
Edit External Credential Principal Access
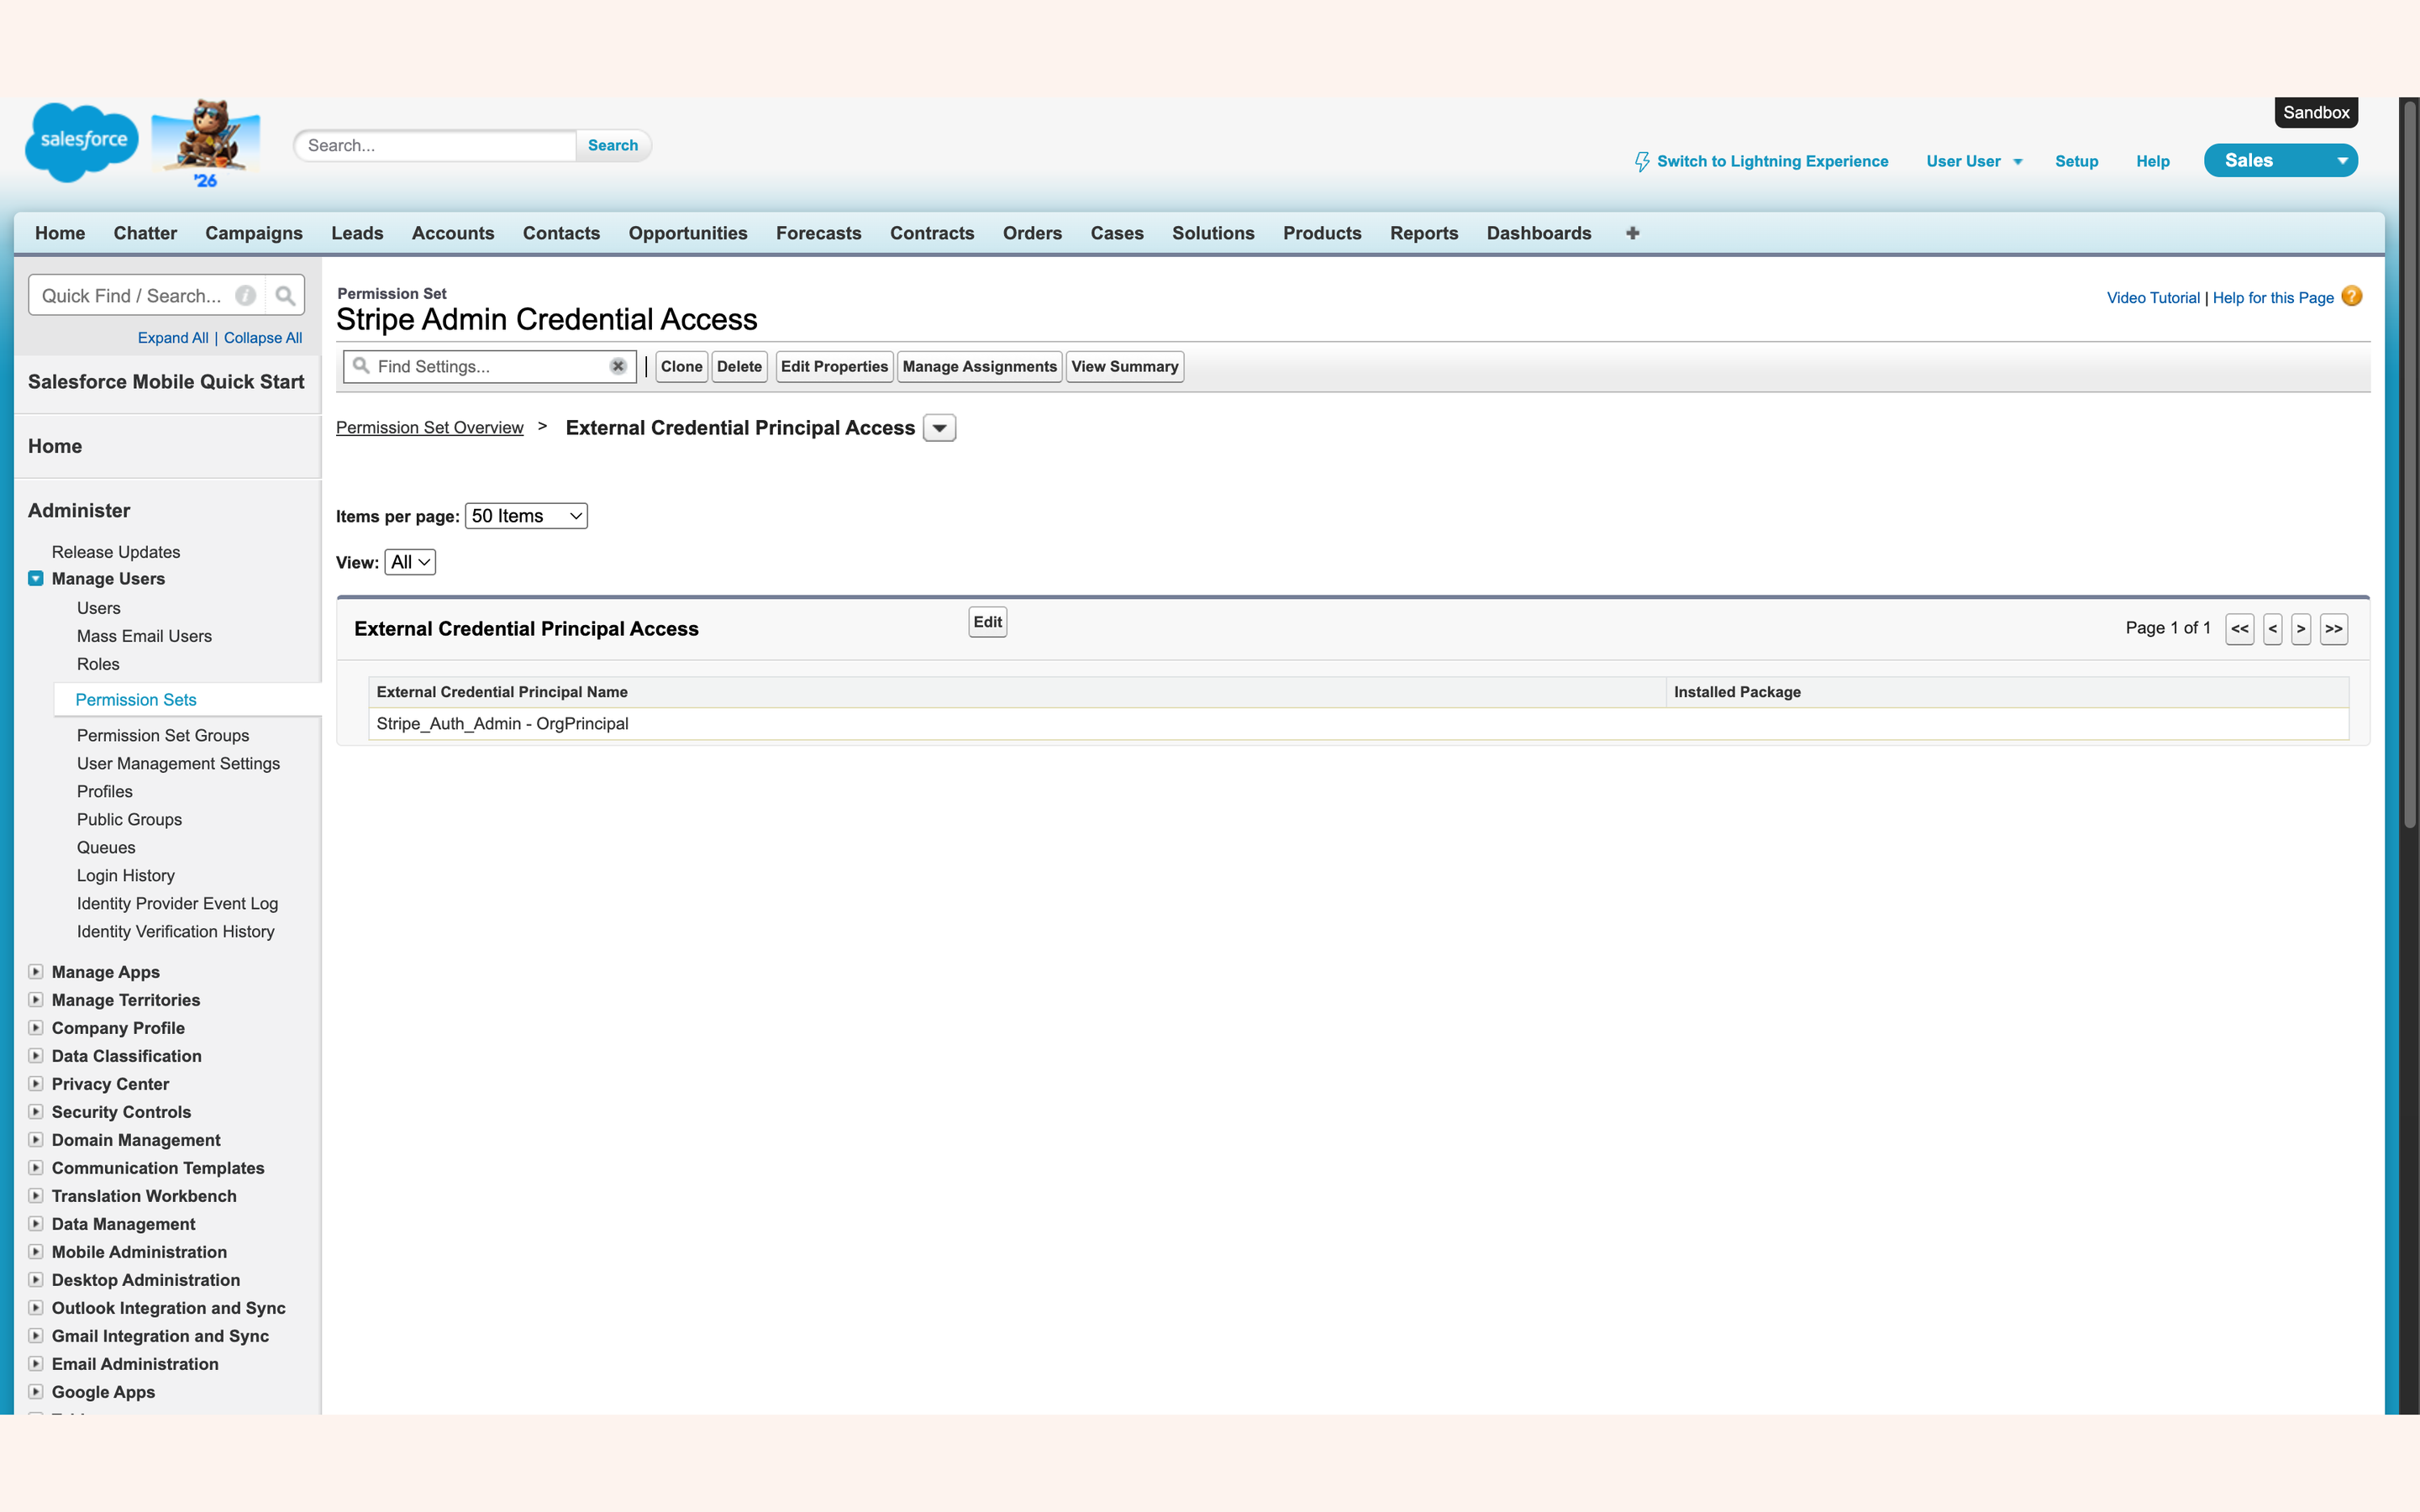(987, 622)
